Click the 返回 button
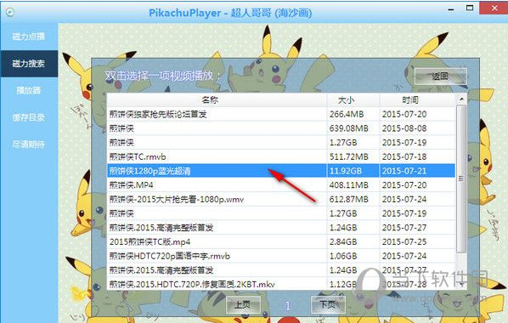 tap(441, 76)
